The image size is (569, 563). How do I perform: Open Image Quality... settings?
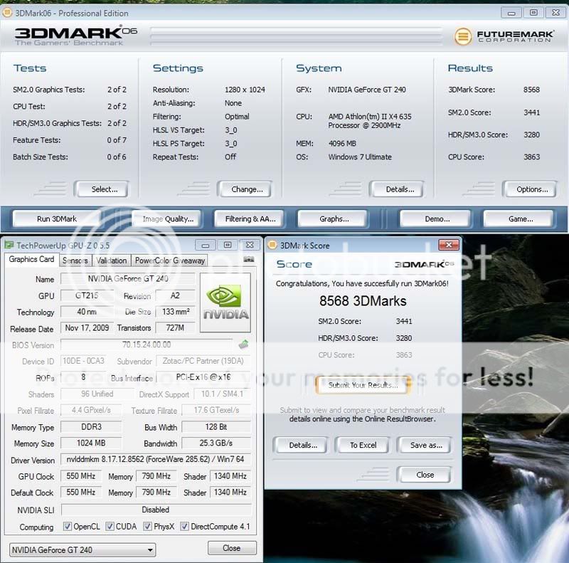coord(166,219)
